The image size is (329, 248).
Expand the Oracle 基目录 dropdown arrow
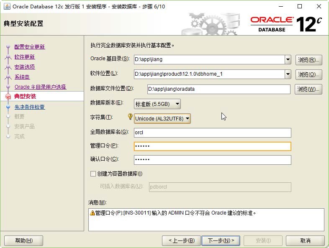[x=288, y=59]
